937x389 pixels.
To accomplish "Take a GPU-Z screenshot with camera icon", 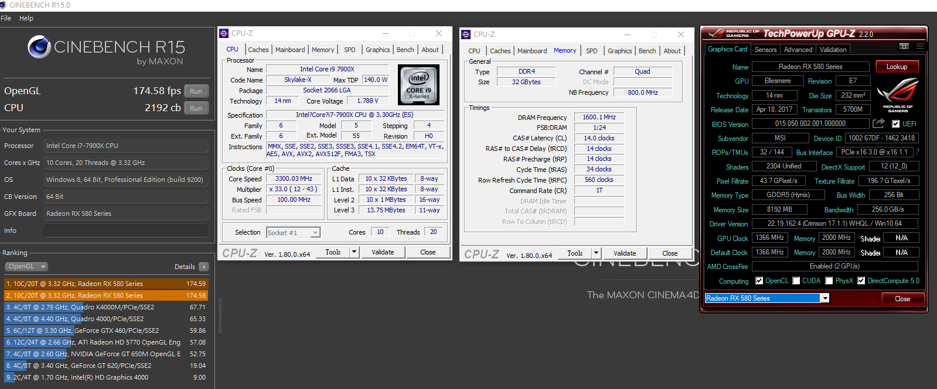I will [x=904, y=46].
